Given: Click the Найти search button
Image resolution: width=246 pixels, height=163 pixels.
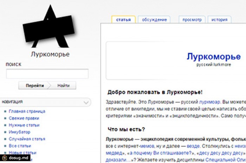Looking at the screenshot, I should 63,85.
